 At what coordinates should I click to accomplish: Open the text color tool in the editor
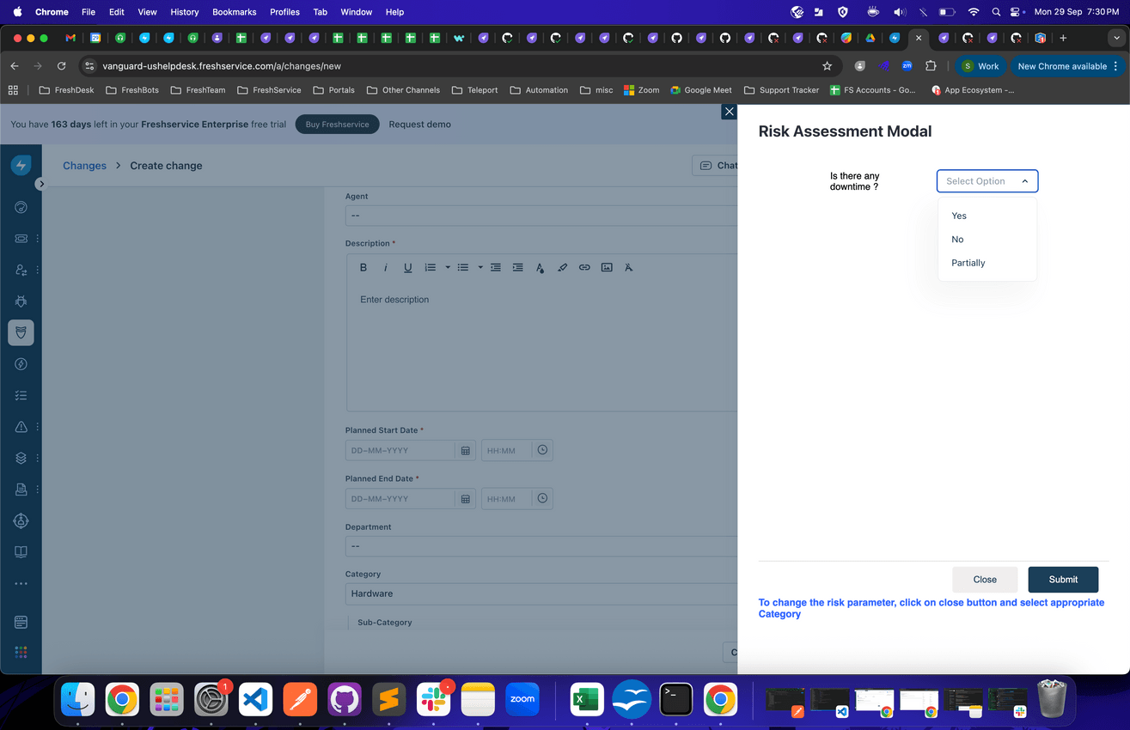pyautogui.click(x=540, y=267)
